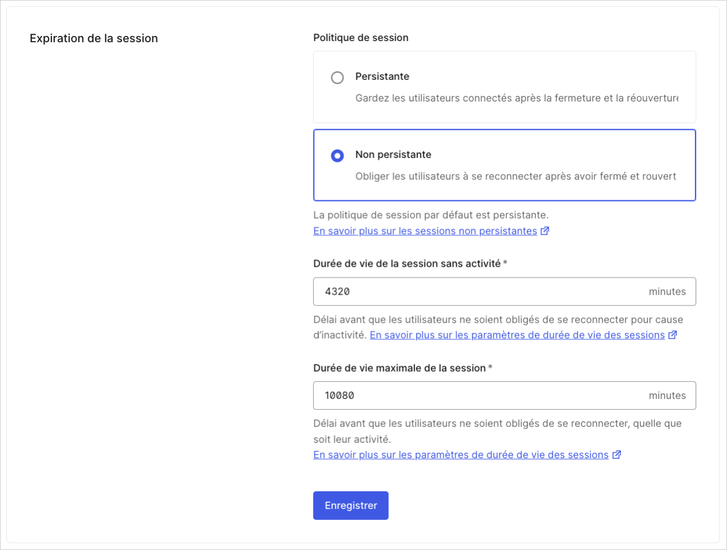
Task: Select the Non persistante session policy
Action: [338, 155]
